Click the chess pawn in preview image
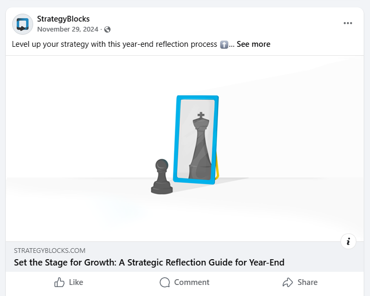370x296 pixels. coord(162,177)
